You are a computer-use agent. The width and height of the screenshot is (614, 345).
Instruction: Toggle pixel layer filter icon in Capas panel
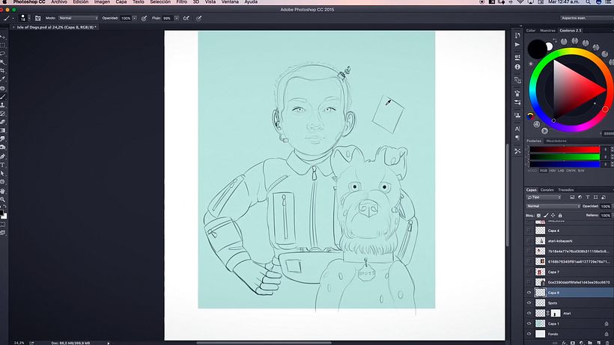point(572,197)
